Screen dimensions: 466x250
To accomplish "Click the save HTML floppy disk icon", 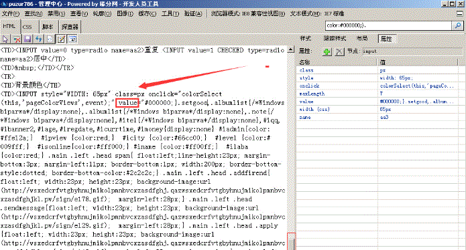I will (x=27, y=39).
